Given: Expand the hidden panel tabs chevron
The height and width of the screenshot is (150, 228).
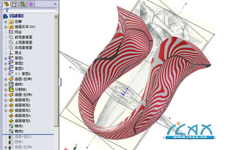Looking at the screenshot, I should click(55, 4).
